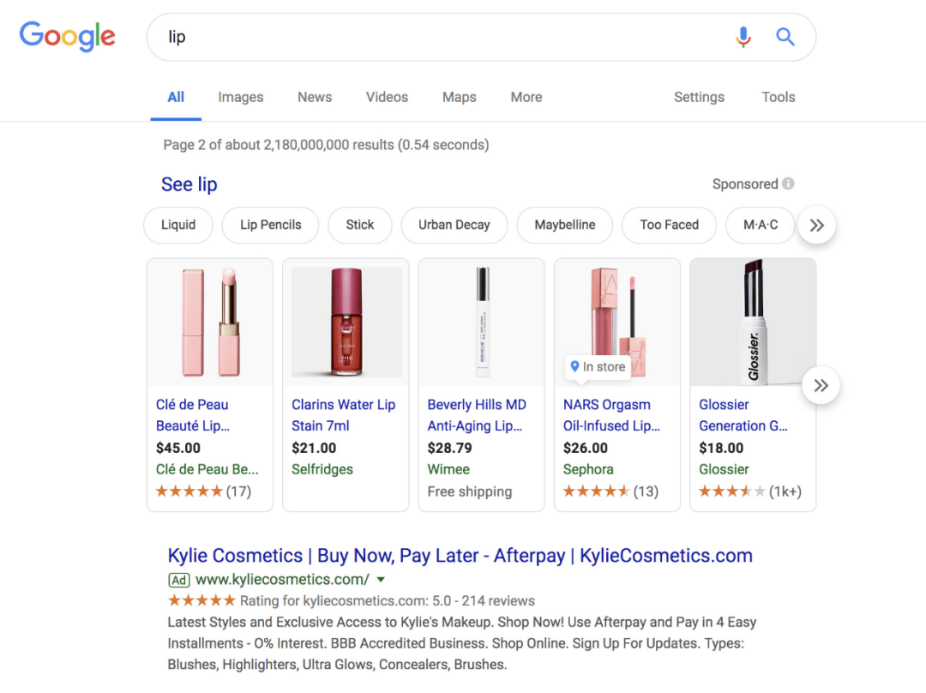Start voice search with microphone icon

click(743, 37)
